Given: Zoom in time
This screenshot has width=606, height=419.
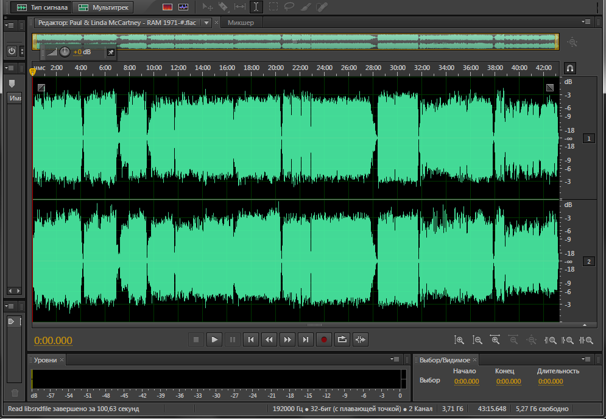Looking at the screenshot, I should 495,340.
